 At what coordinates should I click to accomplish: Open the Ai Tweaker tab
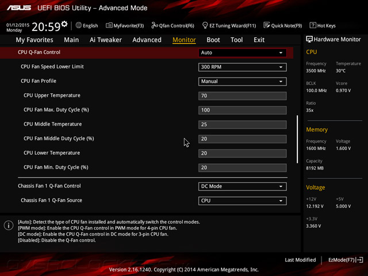click(x=106, y=40)
